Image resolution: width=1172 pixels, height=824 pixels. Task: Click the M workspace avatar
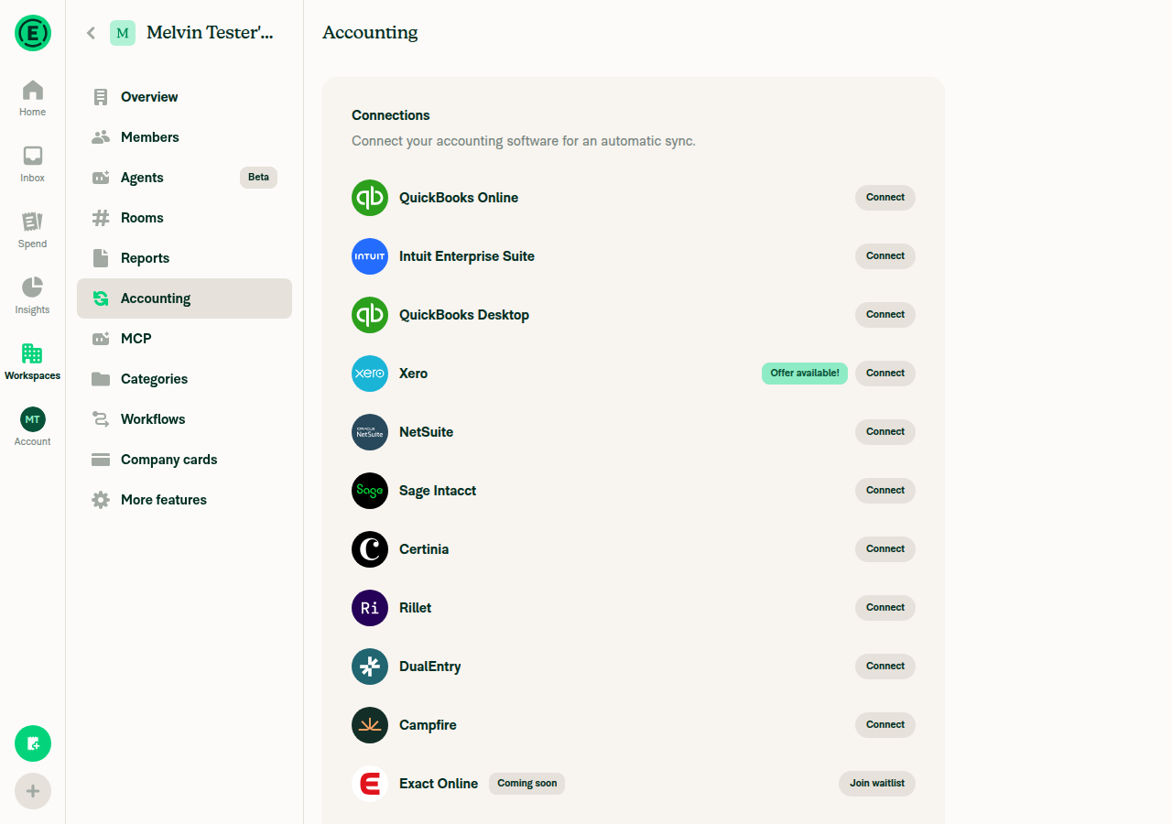(123, 33)
